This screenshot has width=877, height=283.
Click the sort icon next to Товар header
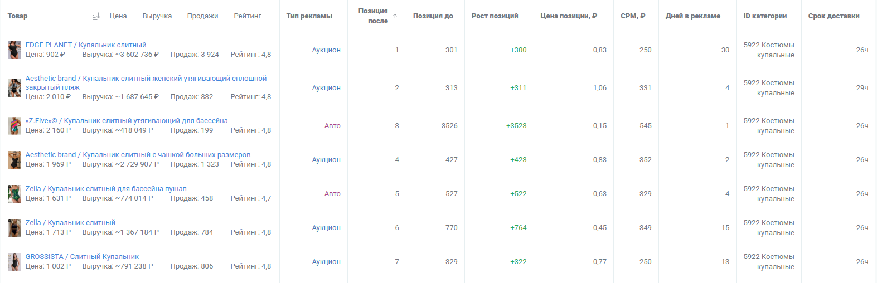96,16
